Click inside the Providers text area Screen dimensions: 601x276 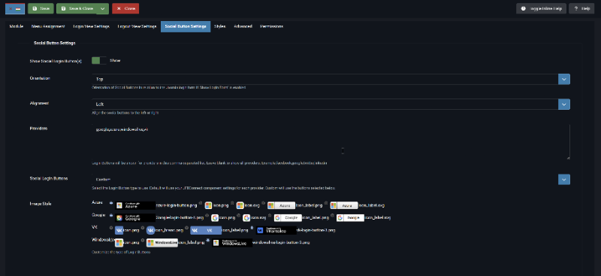[331, 141]
